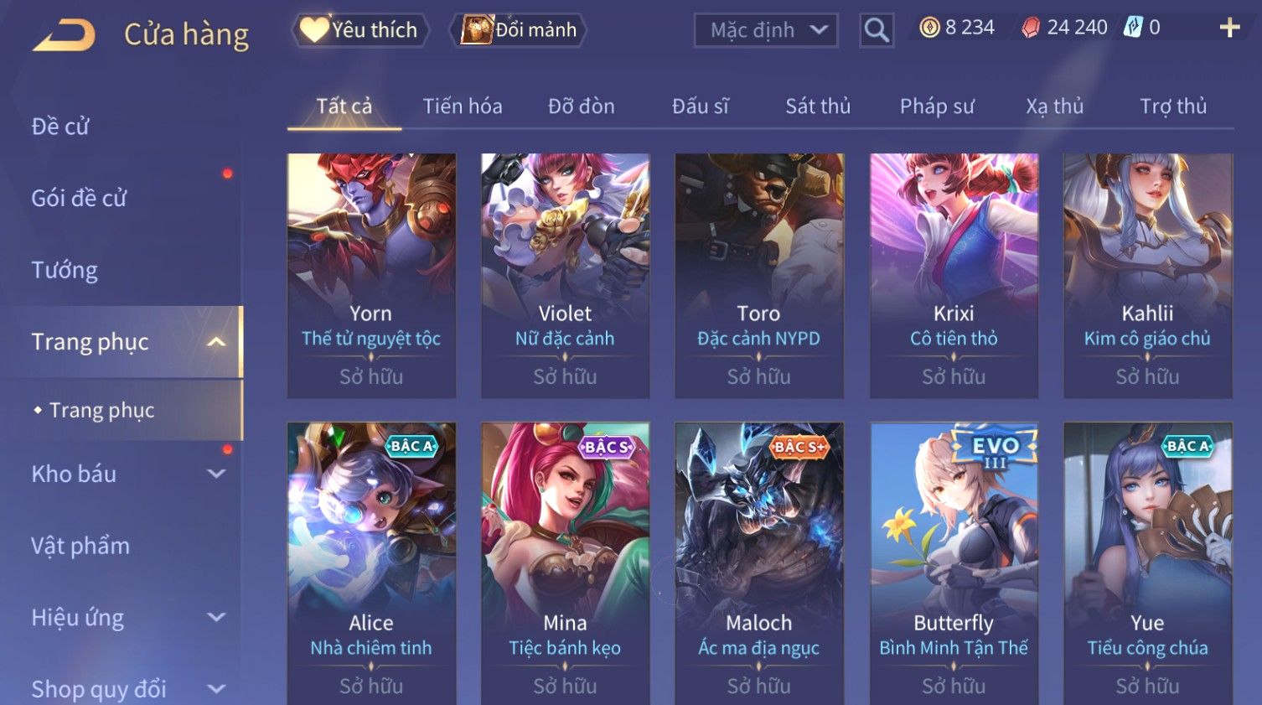Viewport: 1262px width, 705px height.
Task: Tap the blue voucher currency icon
Action: click(x=1133, y=28)
